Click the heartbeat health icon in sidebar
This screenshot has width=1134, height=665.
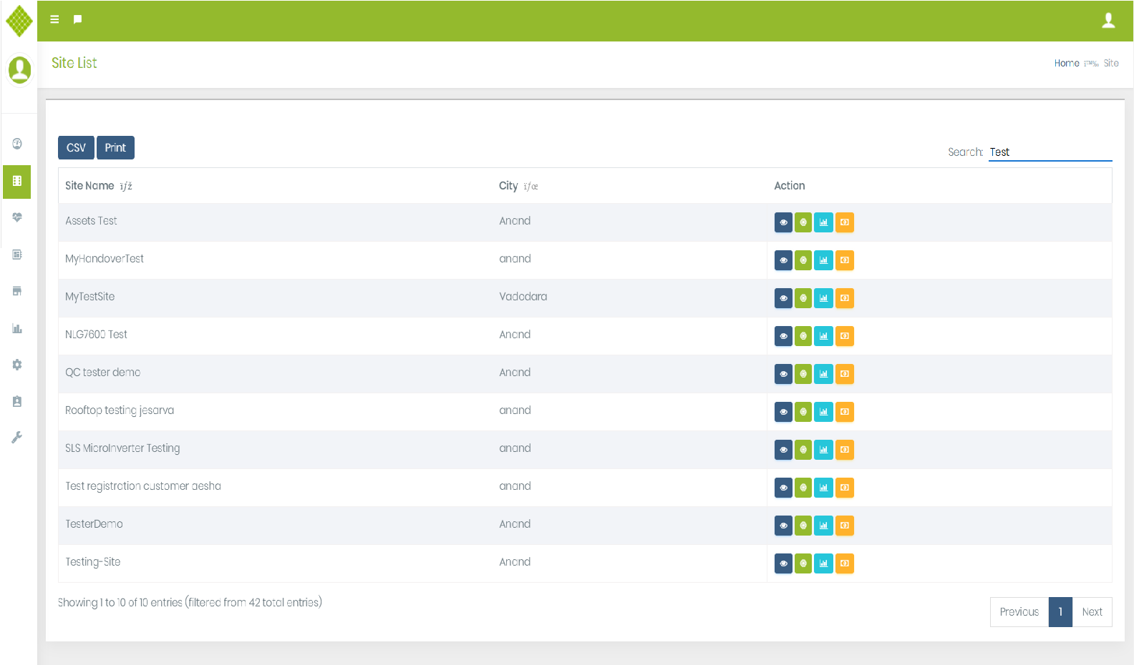tap(17, 217)
